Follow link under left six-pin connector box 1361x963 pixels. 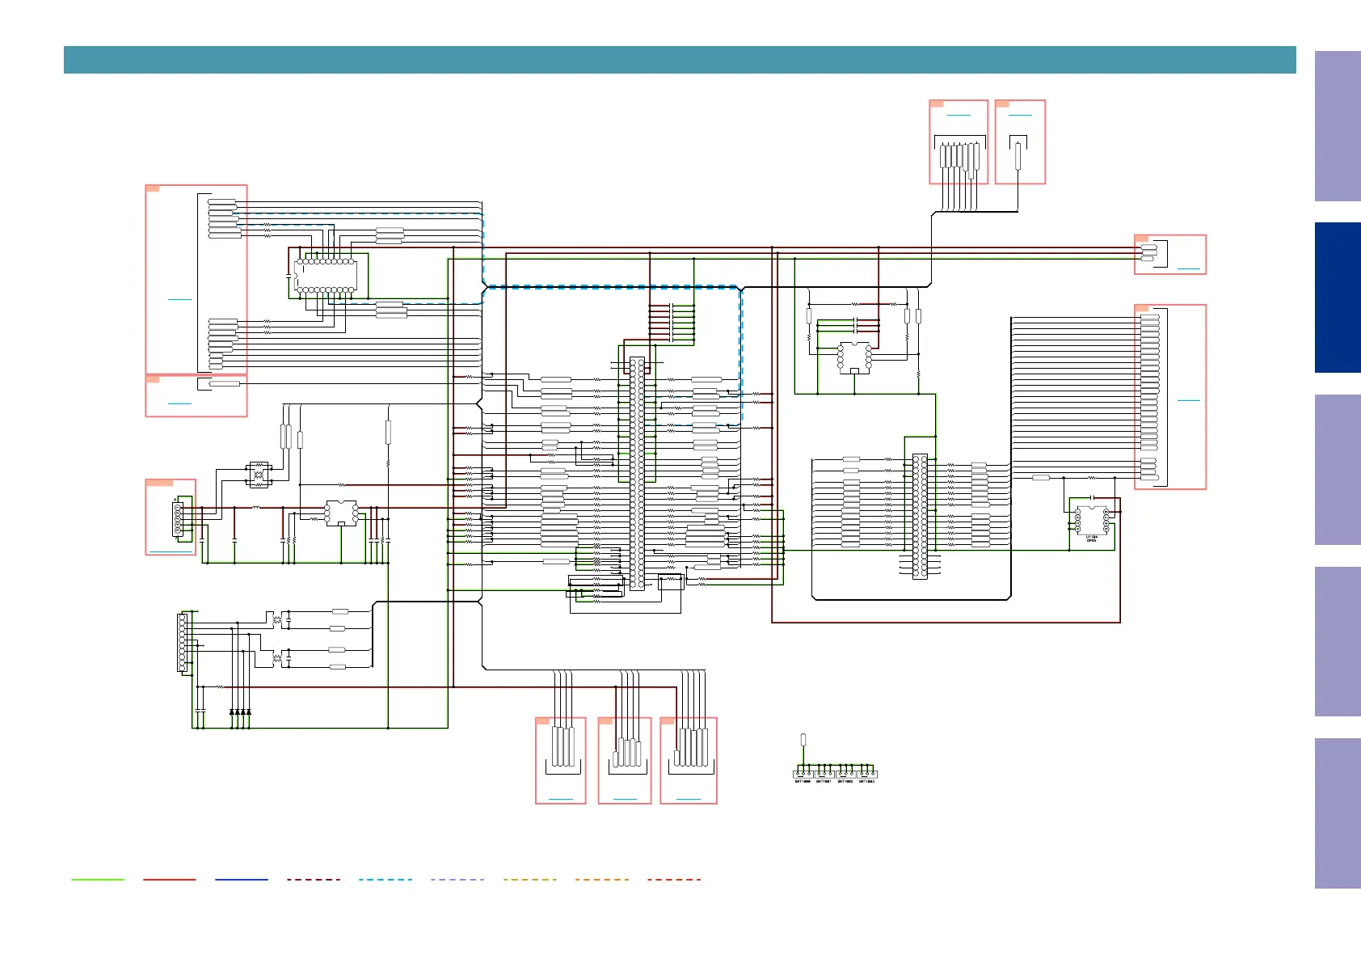coord(171,551)
